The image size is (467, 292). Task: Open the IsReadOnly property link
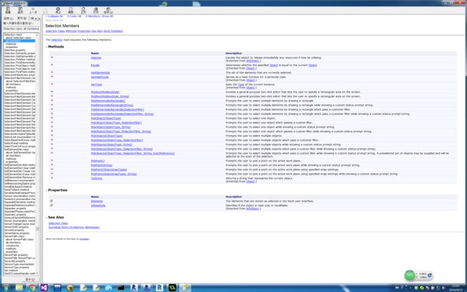(x=98, y=205)
